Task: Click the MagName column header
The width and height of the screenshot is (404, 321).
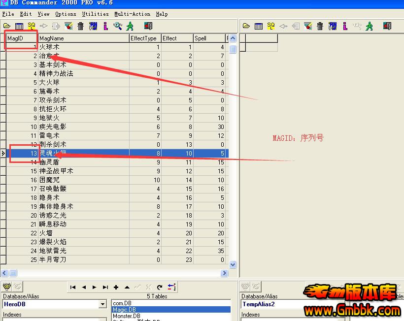Action: pos(83,38)
